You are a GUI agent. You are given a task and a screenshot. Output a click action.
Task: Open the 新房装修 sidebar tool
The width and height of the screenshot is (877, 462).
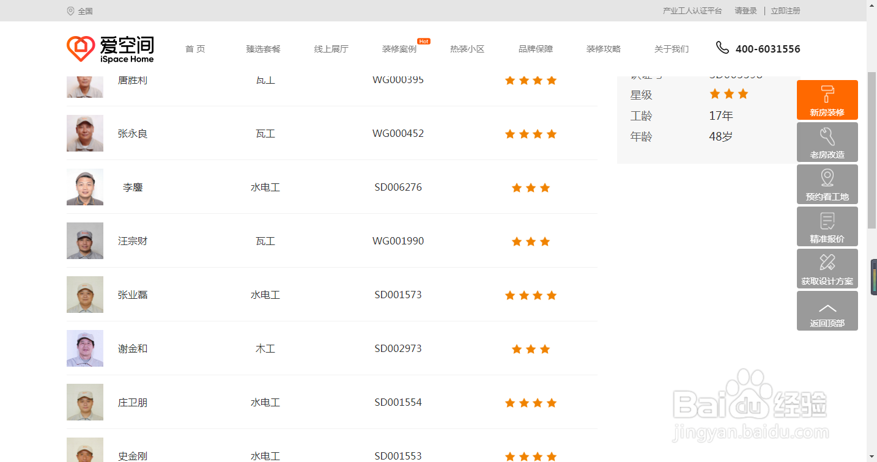point(827,100)
